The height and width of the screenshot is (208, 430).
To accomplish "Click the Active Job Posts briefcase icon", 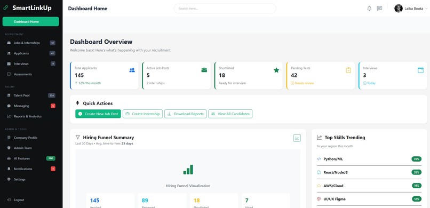I will 204,70.
